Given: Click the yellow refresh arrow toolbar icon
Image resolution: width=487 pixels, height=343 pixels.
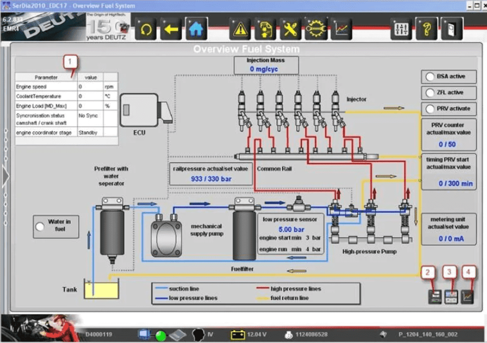Looking at the screenshot, I should point(146,29).
